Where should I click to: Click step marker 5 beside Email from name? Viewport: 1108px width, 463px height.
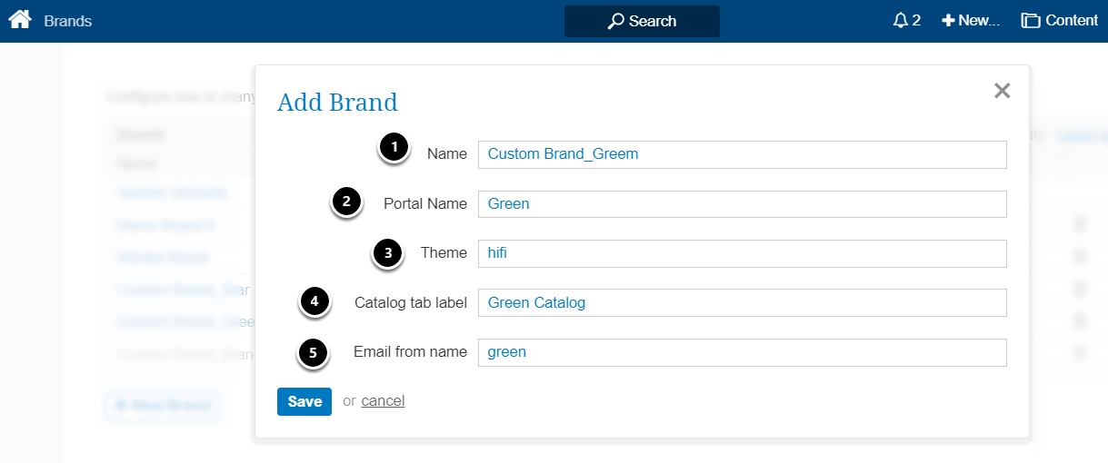pyautogui.click(x=313, y=353)
